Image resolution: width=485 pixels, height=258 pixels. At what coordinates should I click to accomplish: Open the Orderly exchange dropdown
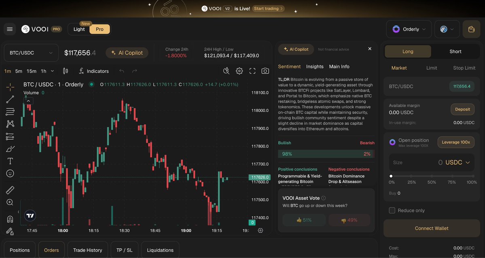[x=409, y=29]
